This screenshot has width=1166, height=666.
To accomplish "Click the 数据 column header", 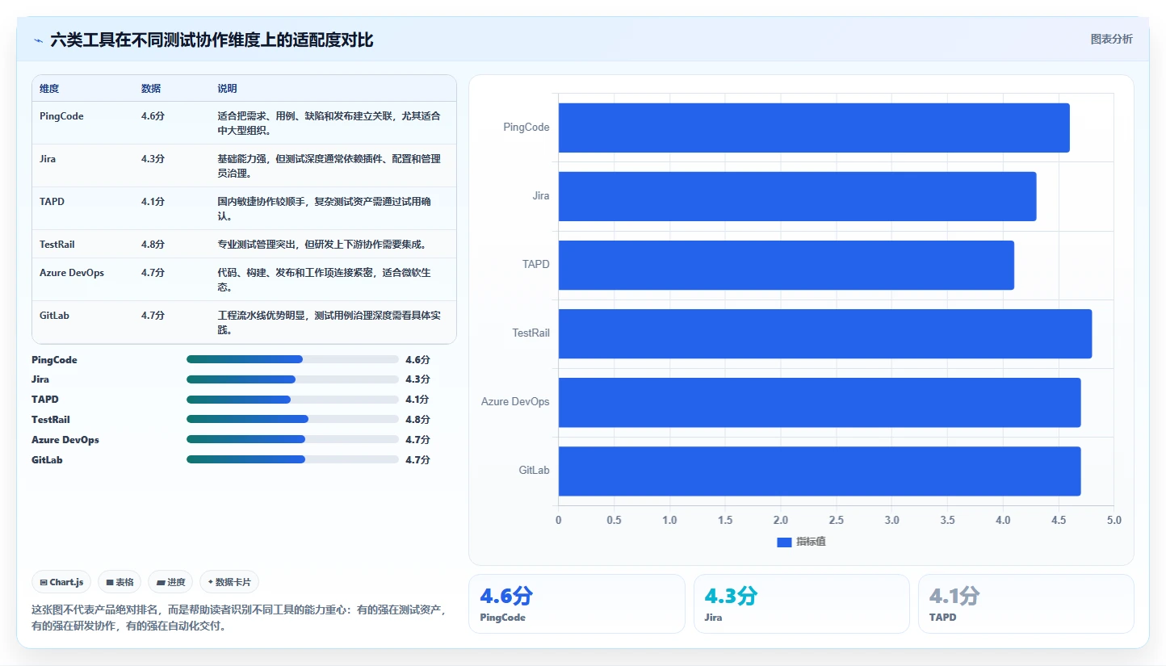I will [x=151, y=89].
